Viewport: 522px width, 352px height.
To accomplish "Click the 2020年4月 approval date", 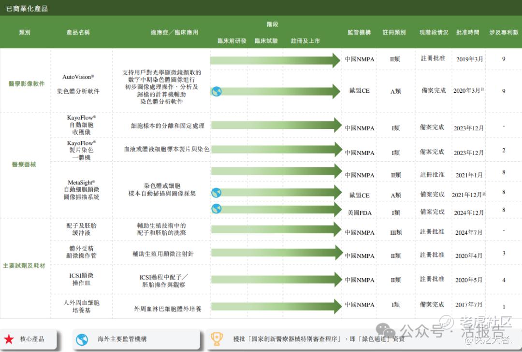I will pyautogui.click(x=469, y=256).
